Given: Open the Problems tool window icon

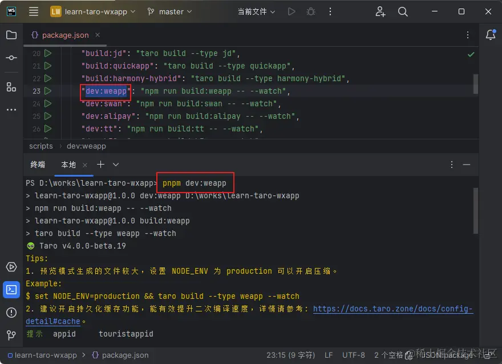Looking at the screenshot, I should [11, 313].
